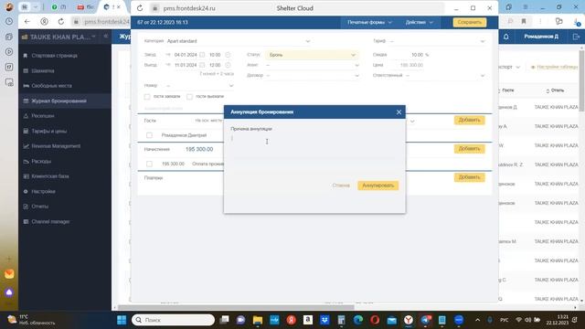Click the yellow Аннулировать button
This screenshot has height=329, width=585.
click(x=378, y=186)
